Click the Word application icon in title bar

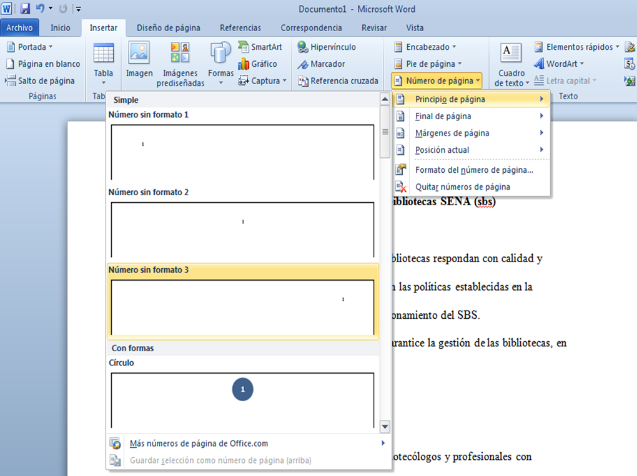pos(6,9)
